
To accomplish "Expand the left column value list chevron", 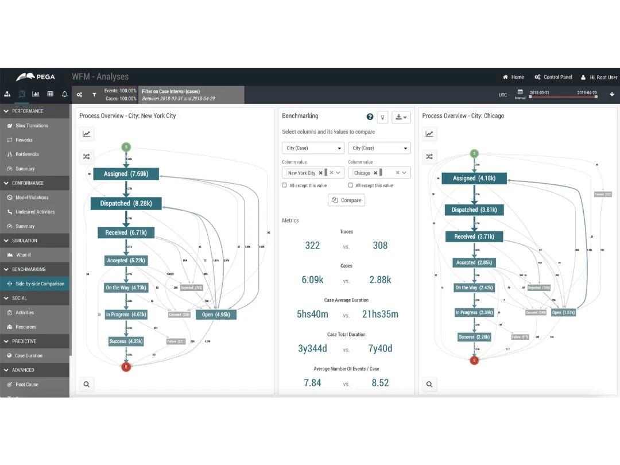I will pos(338,173).
